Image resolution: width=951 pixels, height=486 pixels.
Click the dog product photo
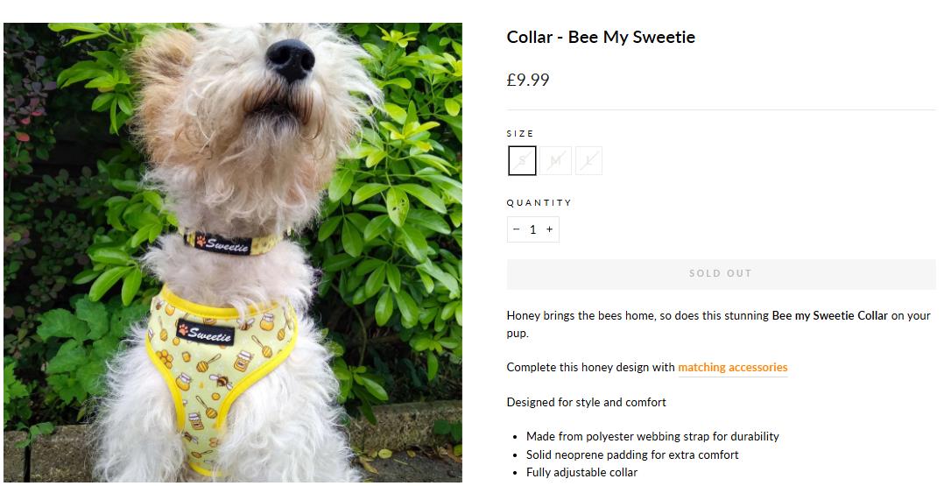coord(233,252)
